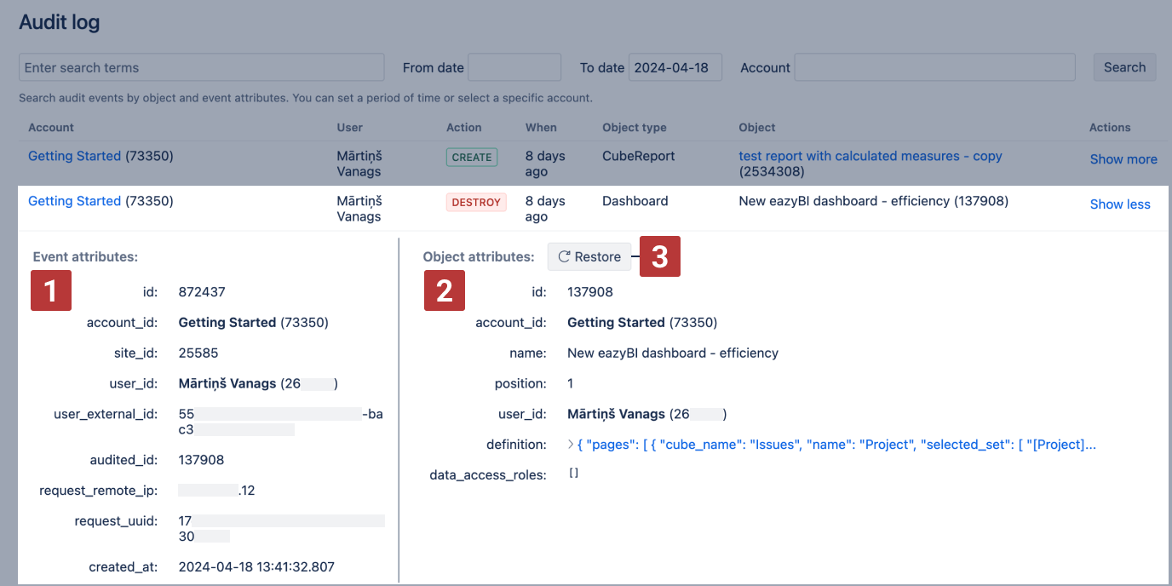
Task: Click the CREATE action badge
Action: pos(472,157)
